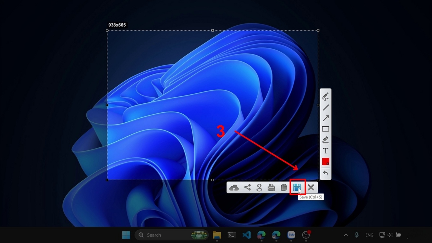Viewport: 432px width, 243px height.
Task: Select the Arrow drawing tool
Action: coord(325,118)
